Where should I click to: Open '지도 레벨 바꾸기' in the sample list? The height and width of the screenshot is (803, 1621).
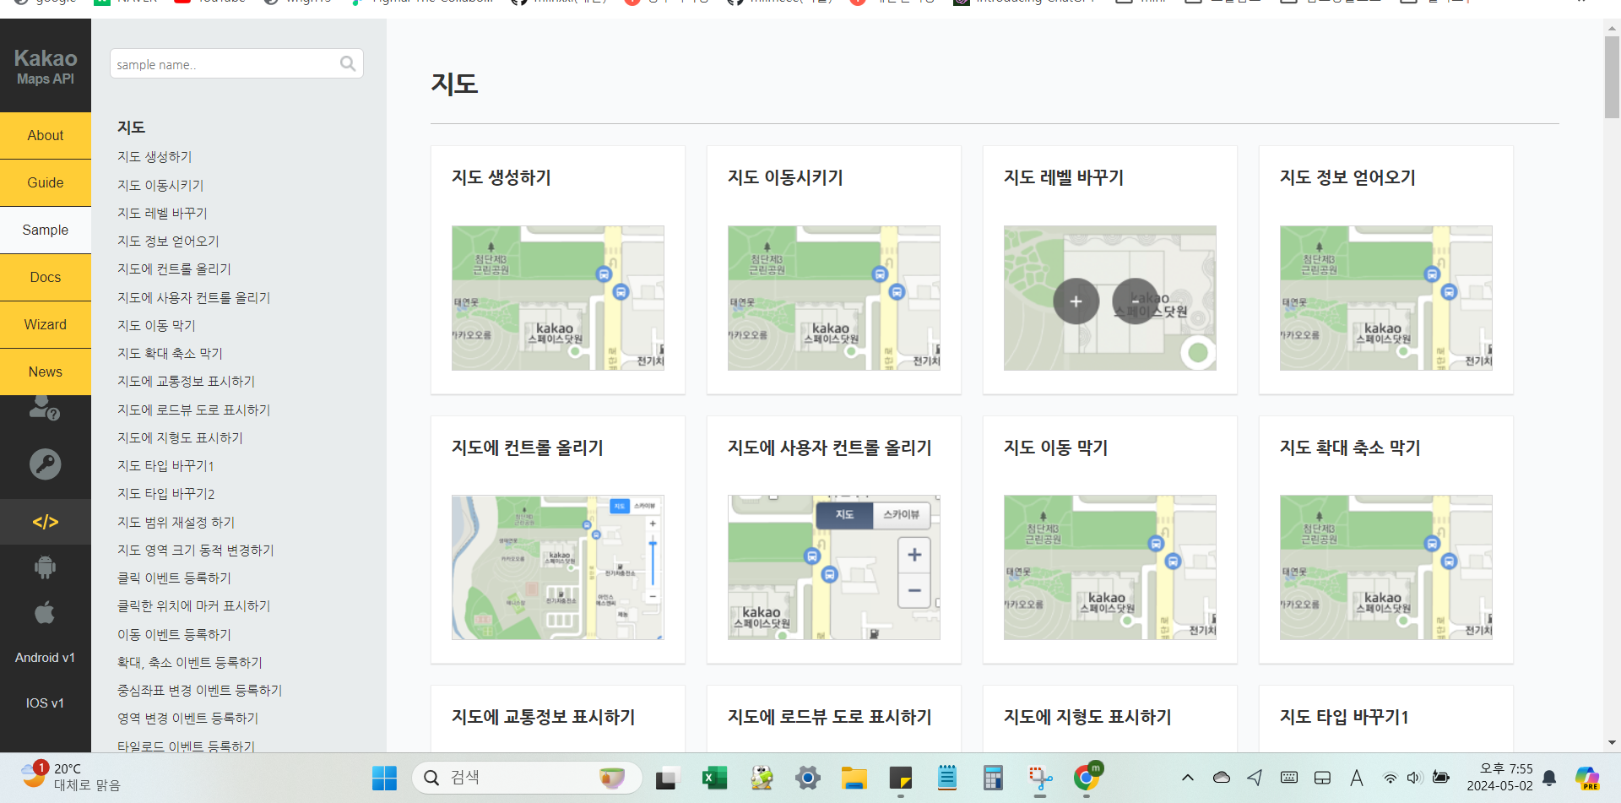[x=162, y=213]
